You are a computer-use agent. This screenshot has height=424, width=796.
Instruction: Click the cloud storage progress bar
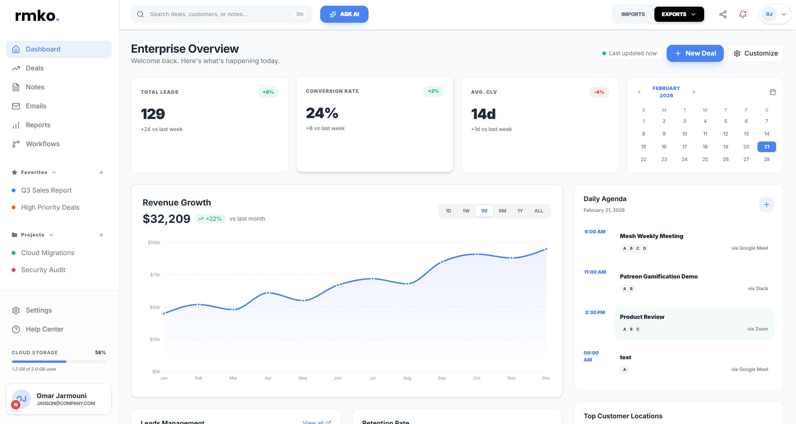(59, 361)
